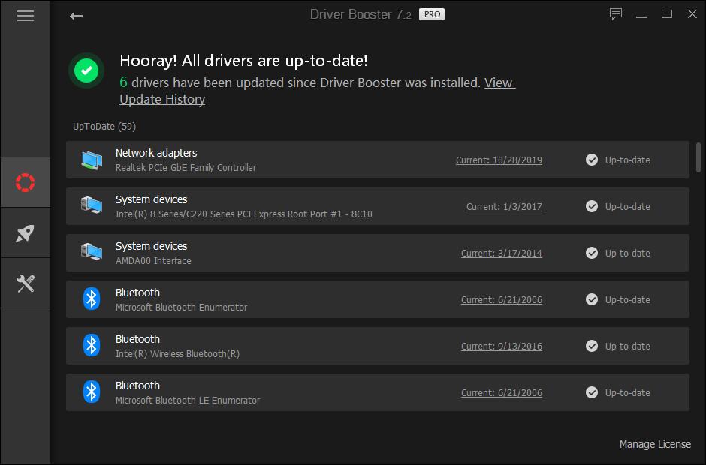This screenshot has width=706, height=465.
Task: Click the PCI Express row up-to-date checkmark
Action: [x=592, y=206]
